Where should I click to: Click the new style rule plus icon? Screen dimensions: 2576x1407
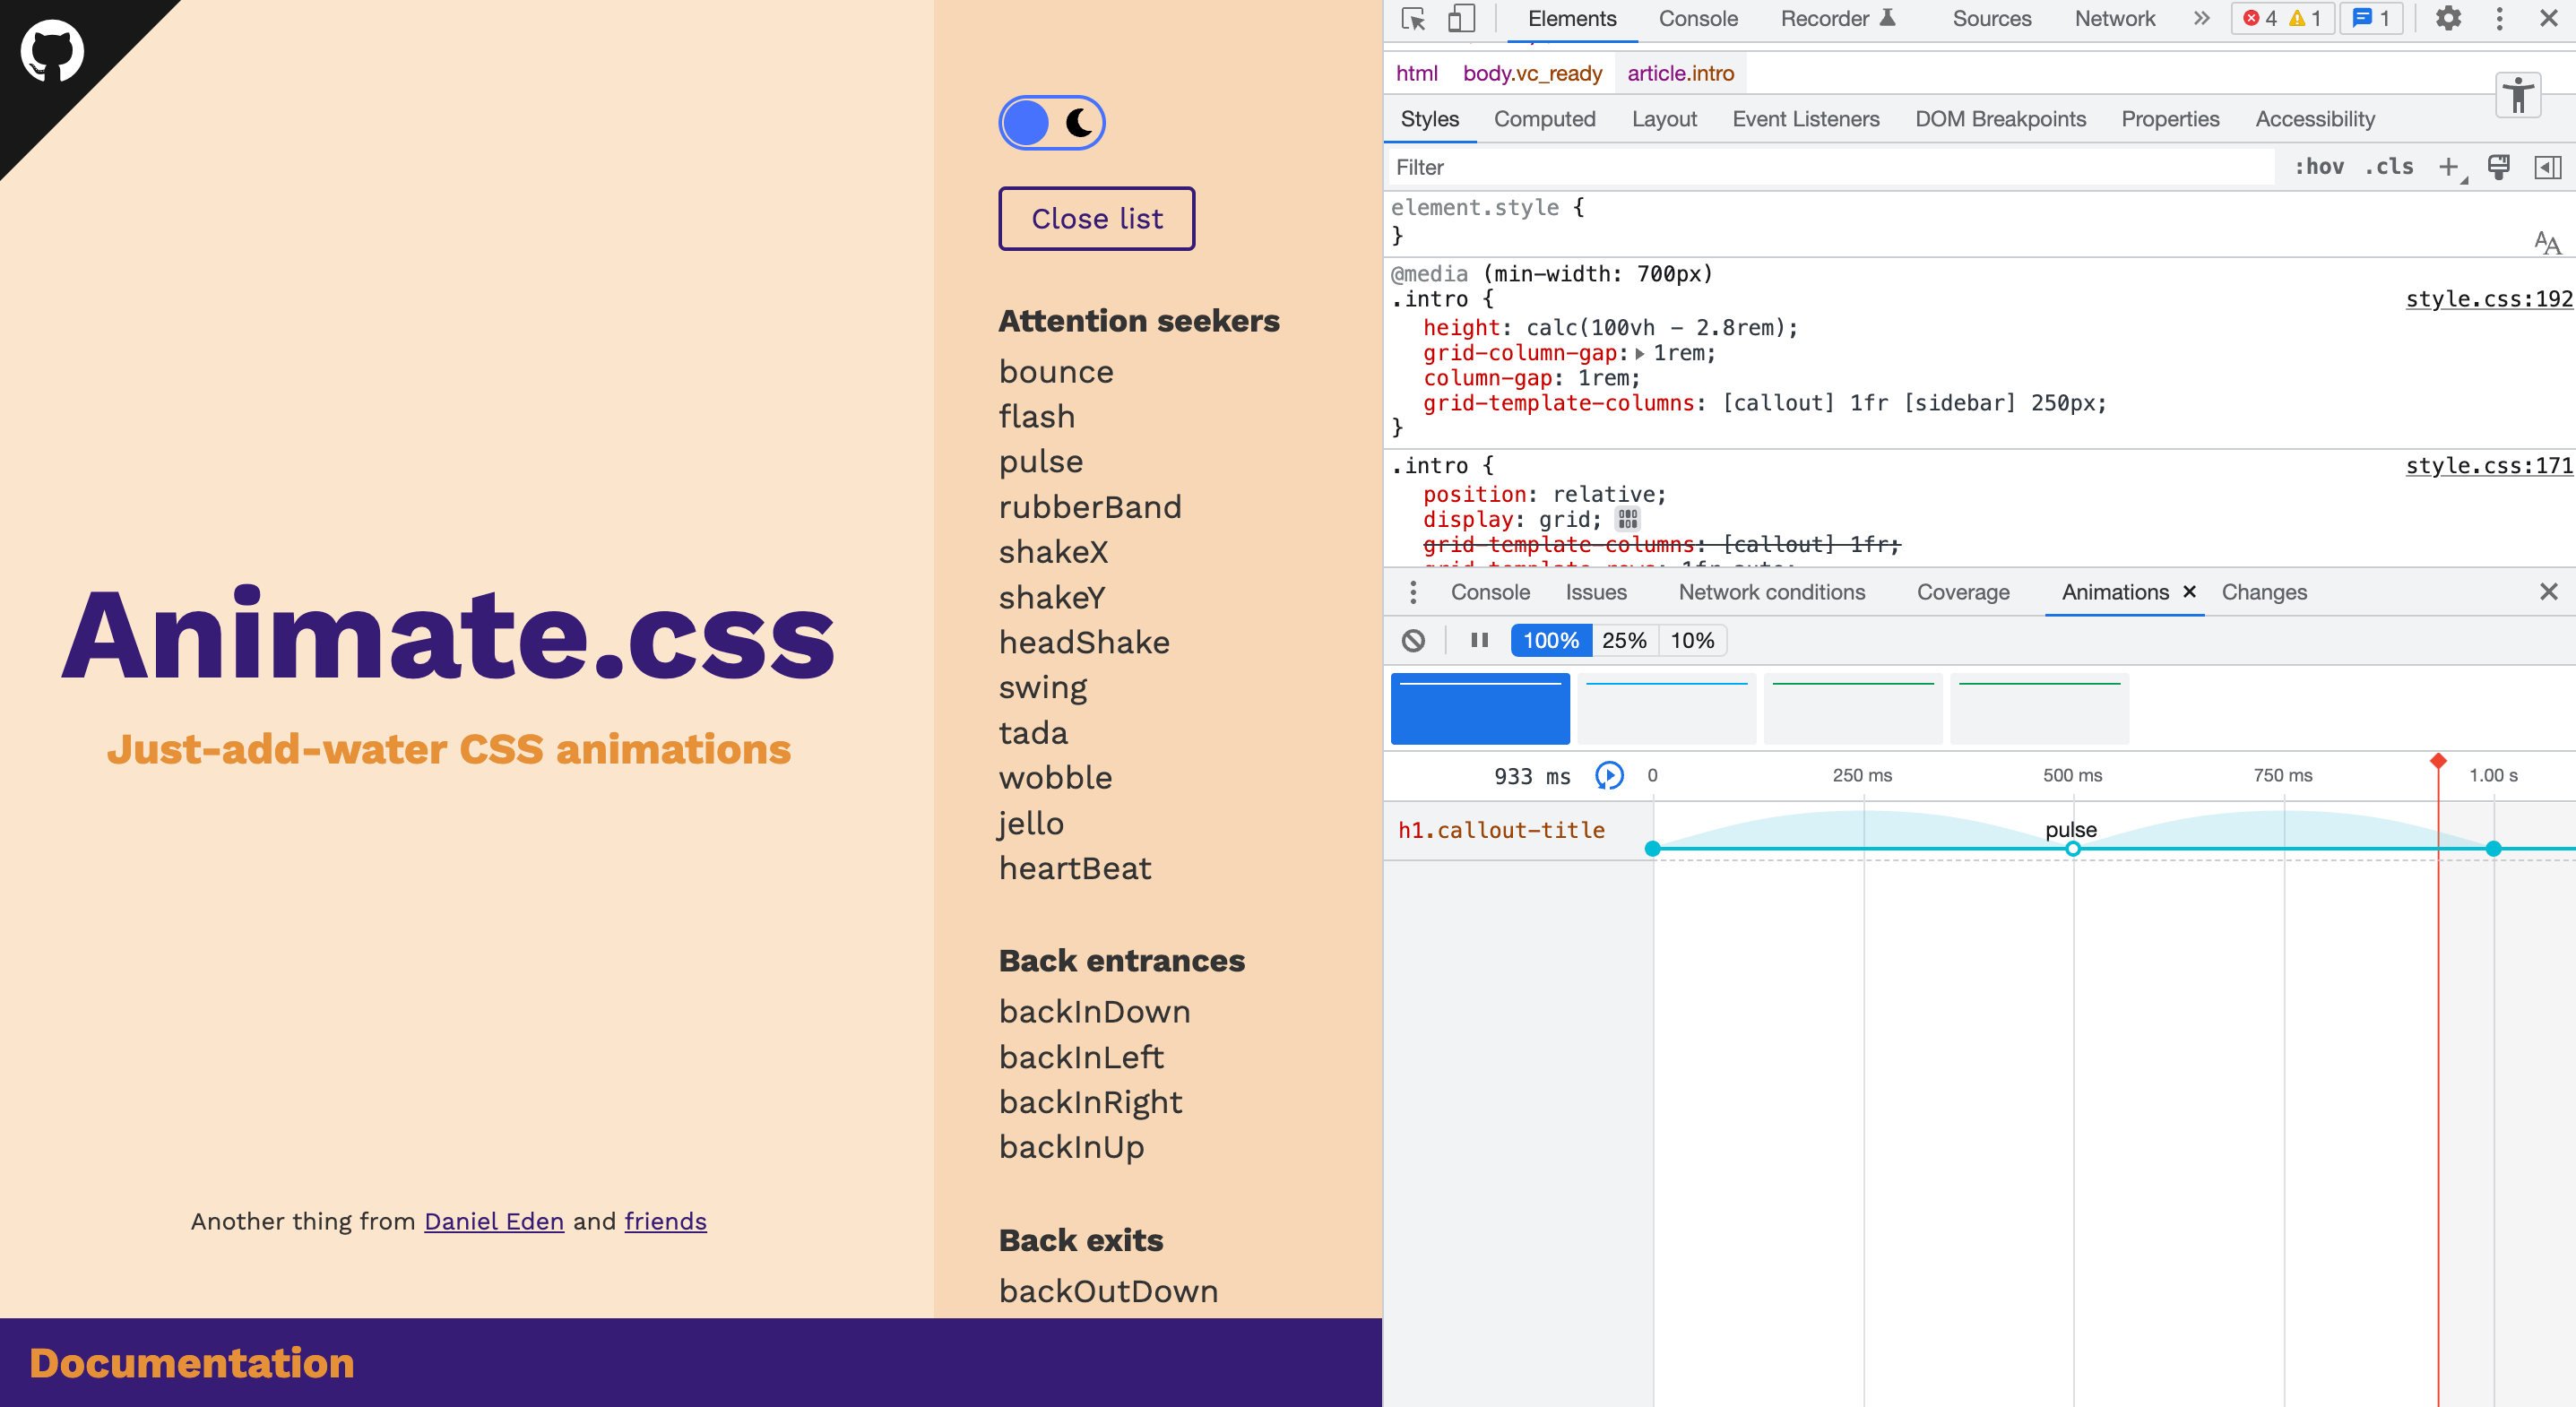pos(2448,167)
